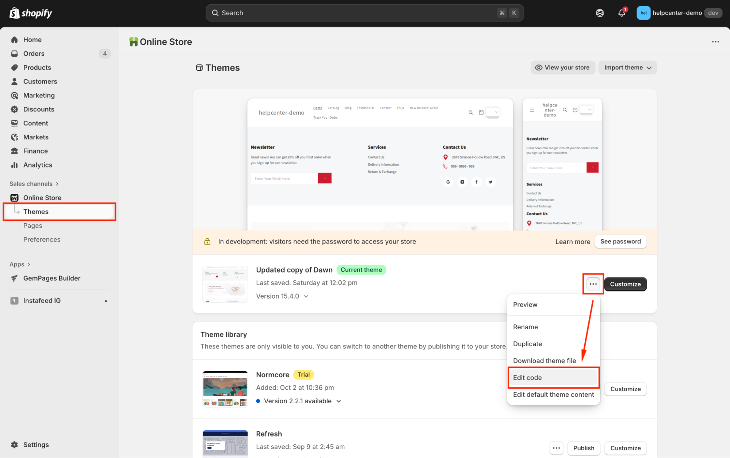Expand the Apps section chevron
This screenshot has width=730, height=458.
point(29,264)
